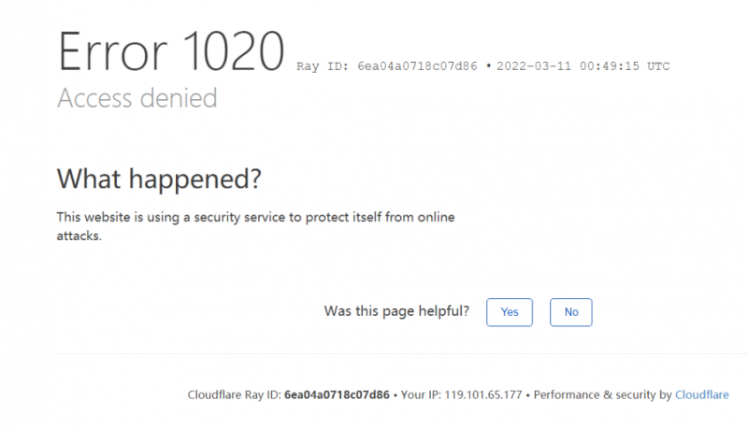Click the top Ray ID label
This screenshot has height=429, width=748.
323,66
